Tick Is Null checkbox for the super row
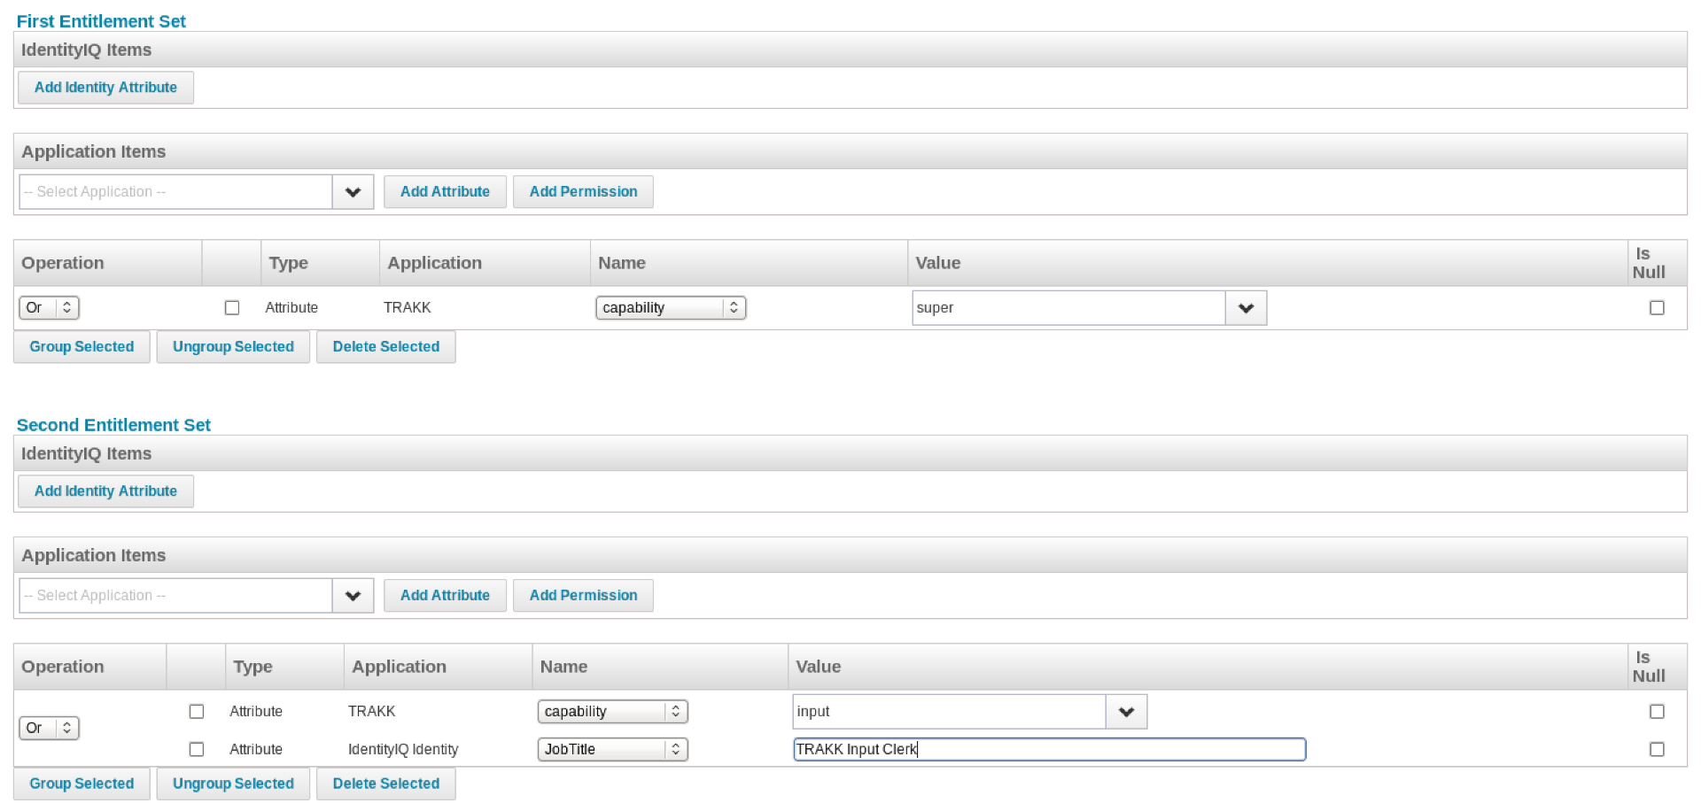This screenshot has width=1701, height=811. tap(1657, 308)
